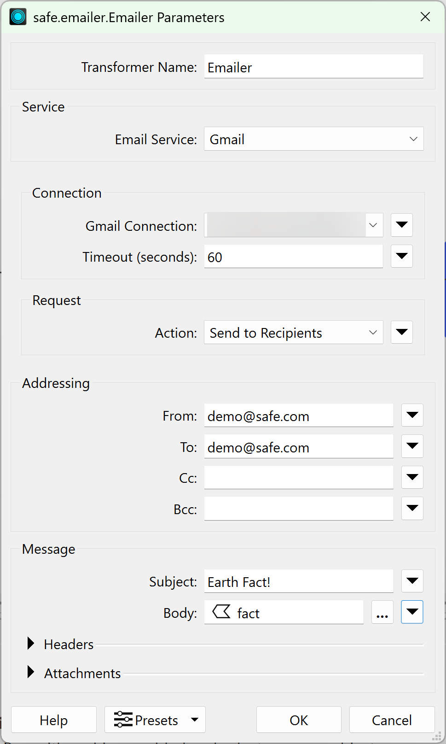Open the Body text editor with ellipsis button
Viewport: 446px width, 744px height.
point(382,612)
